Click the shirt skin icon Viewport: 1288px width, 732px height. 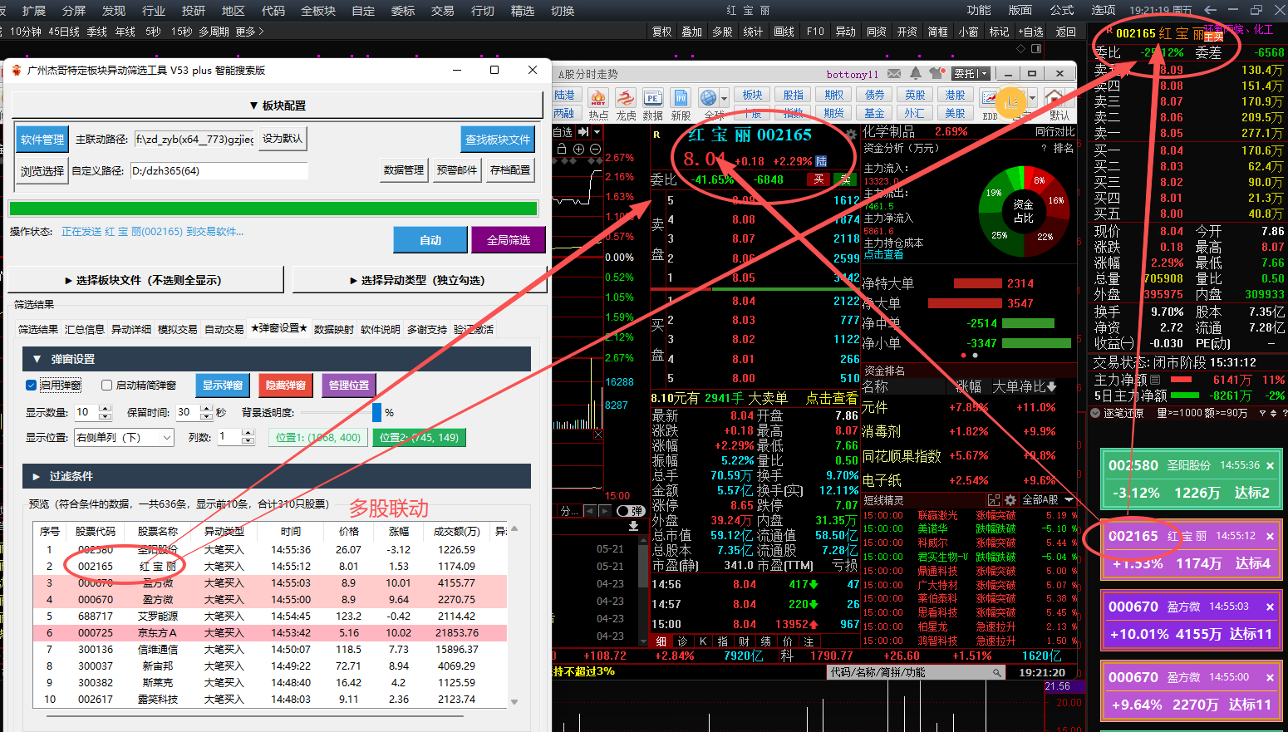937,73
